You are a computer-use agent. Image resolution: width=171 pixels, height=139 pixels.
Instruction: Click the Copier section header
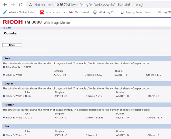pyautogui.click(x=87, y=84)
